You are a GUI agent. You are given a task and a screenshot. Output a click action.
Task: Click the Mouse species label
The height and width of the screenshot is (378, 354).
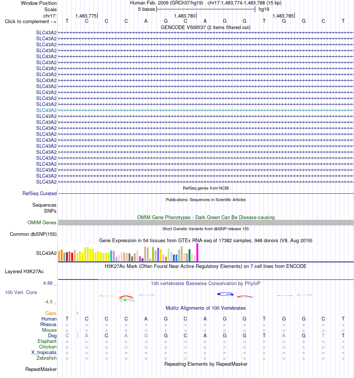(49, 330)
